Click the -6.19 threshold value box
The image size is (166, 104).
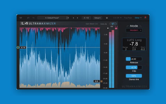(x=23, y=48)
